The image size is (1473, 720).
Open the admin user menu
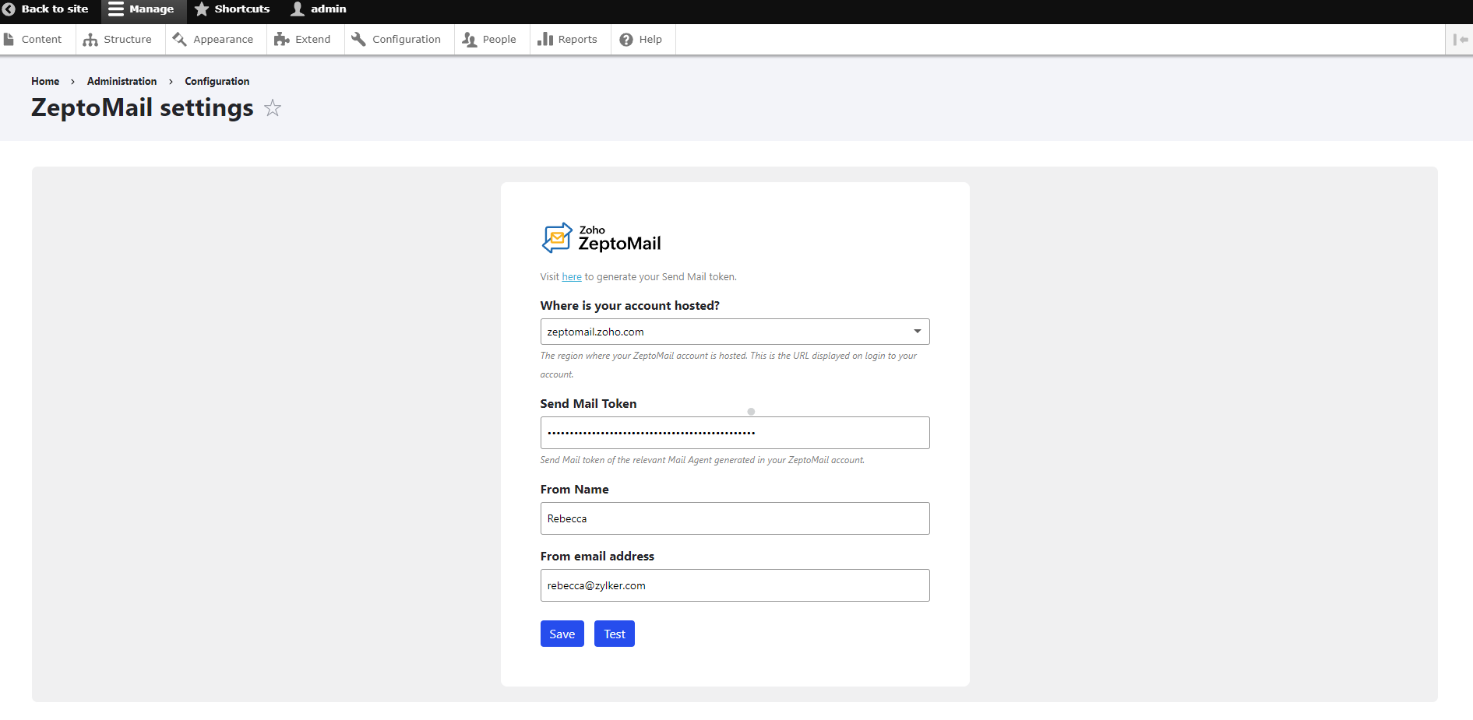click(318, 9)
